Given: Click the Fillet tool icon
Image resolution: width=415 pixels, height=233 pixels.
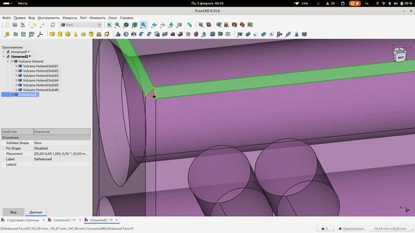Looking at the screenshot, I should tap(141, 34).
